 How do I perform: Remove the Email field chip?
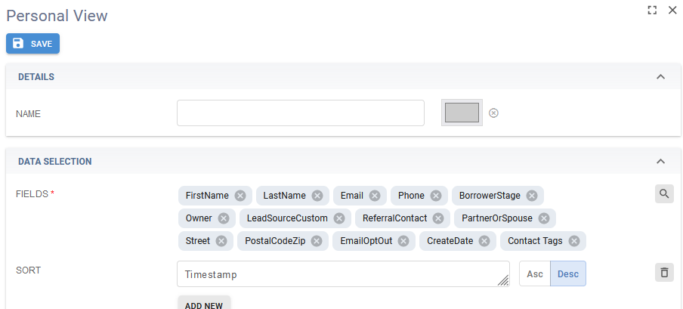point(375,196)
